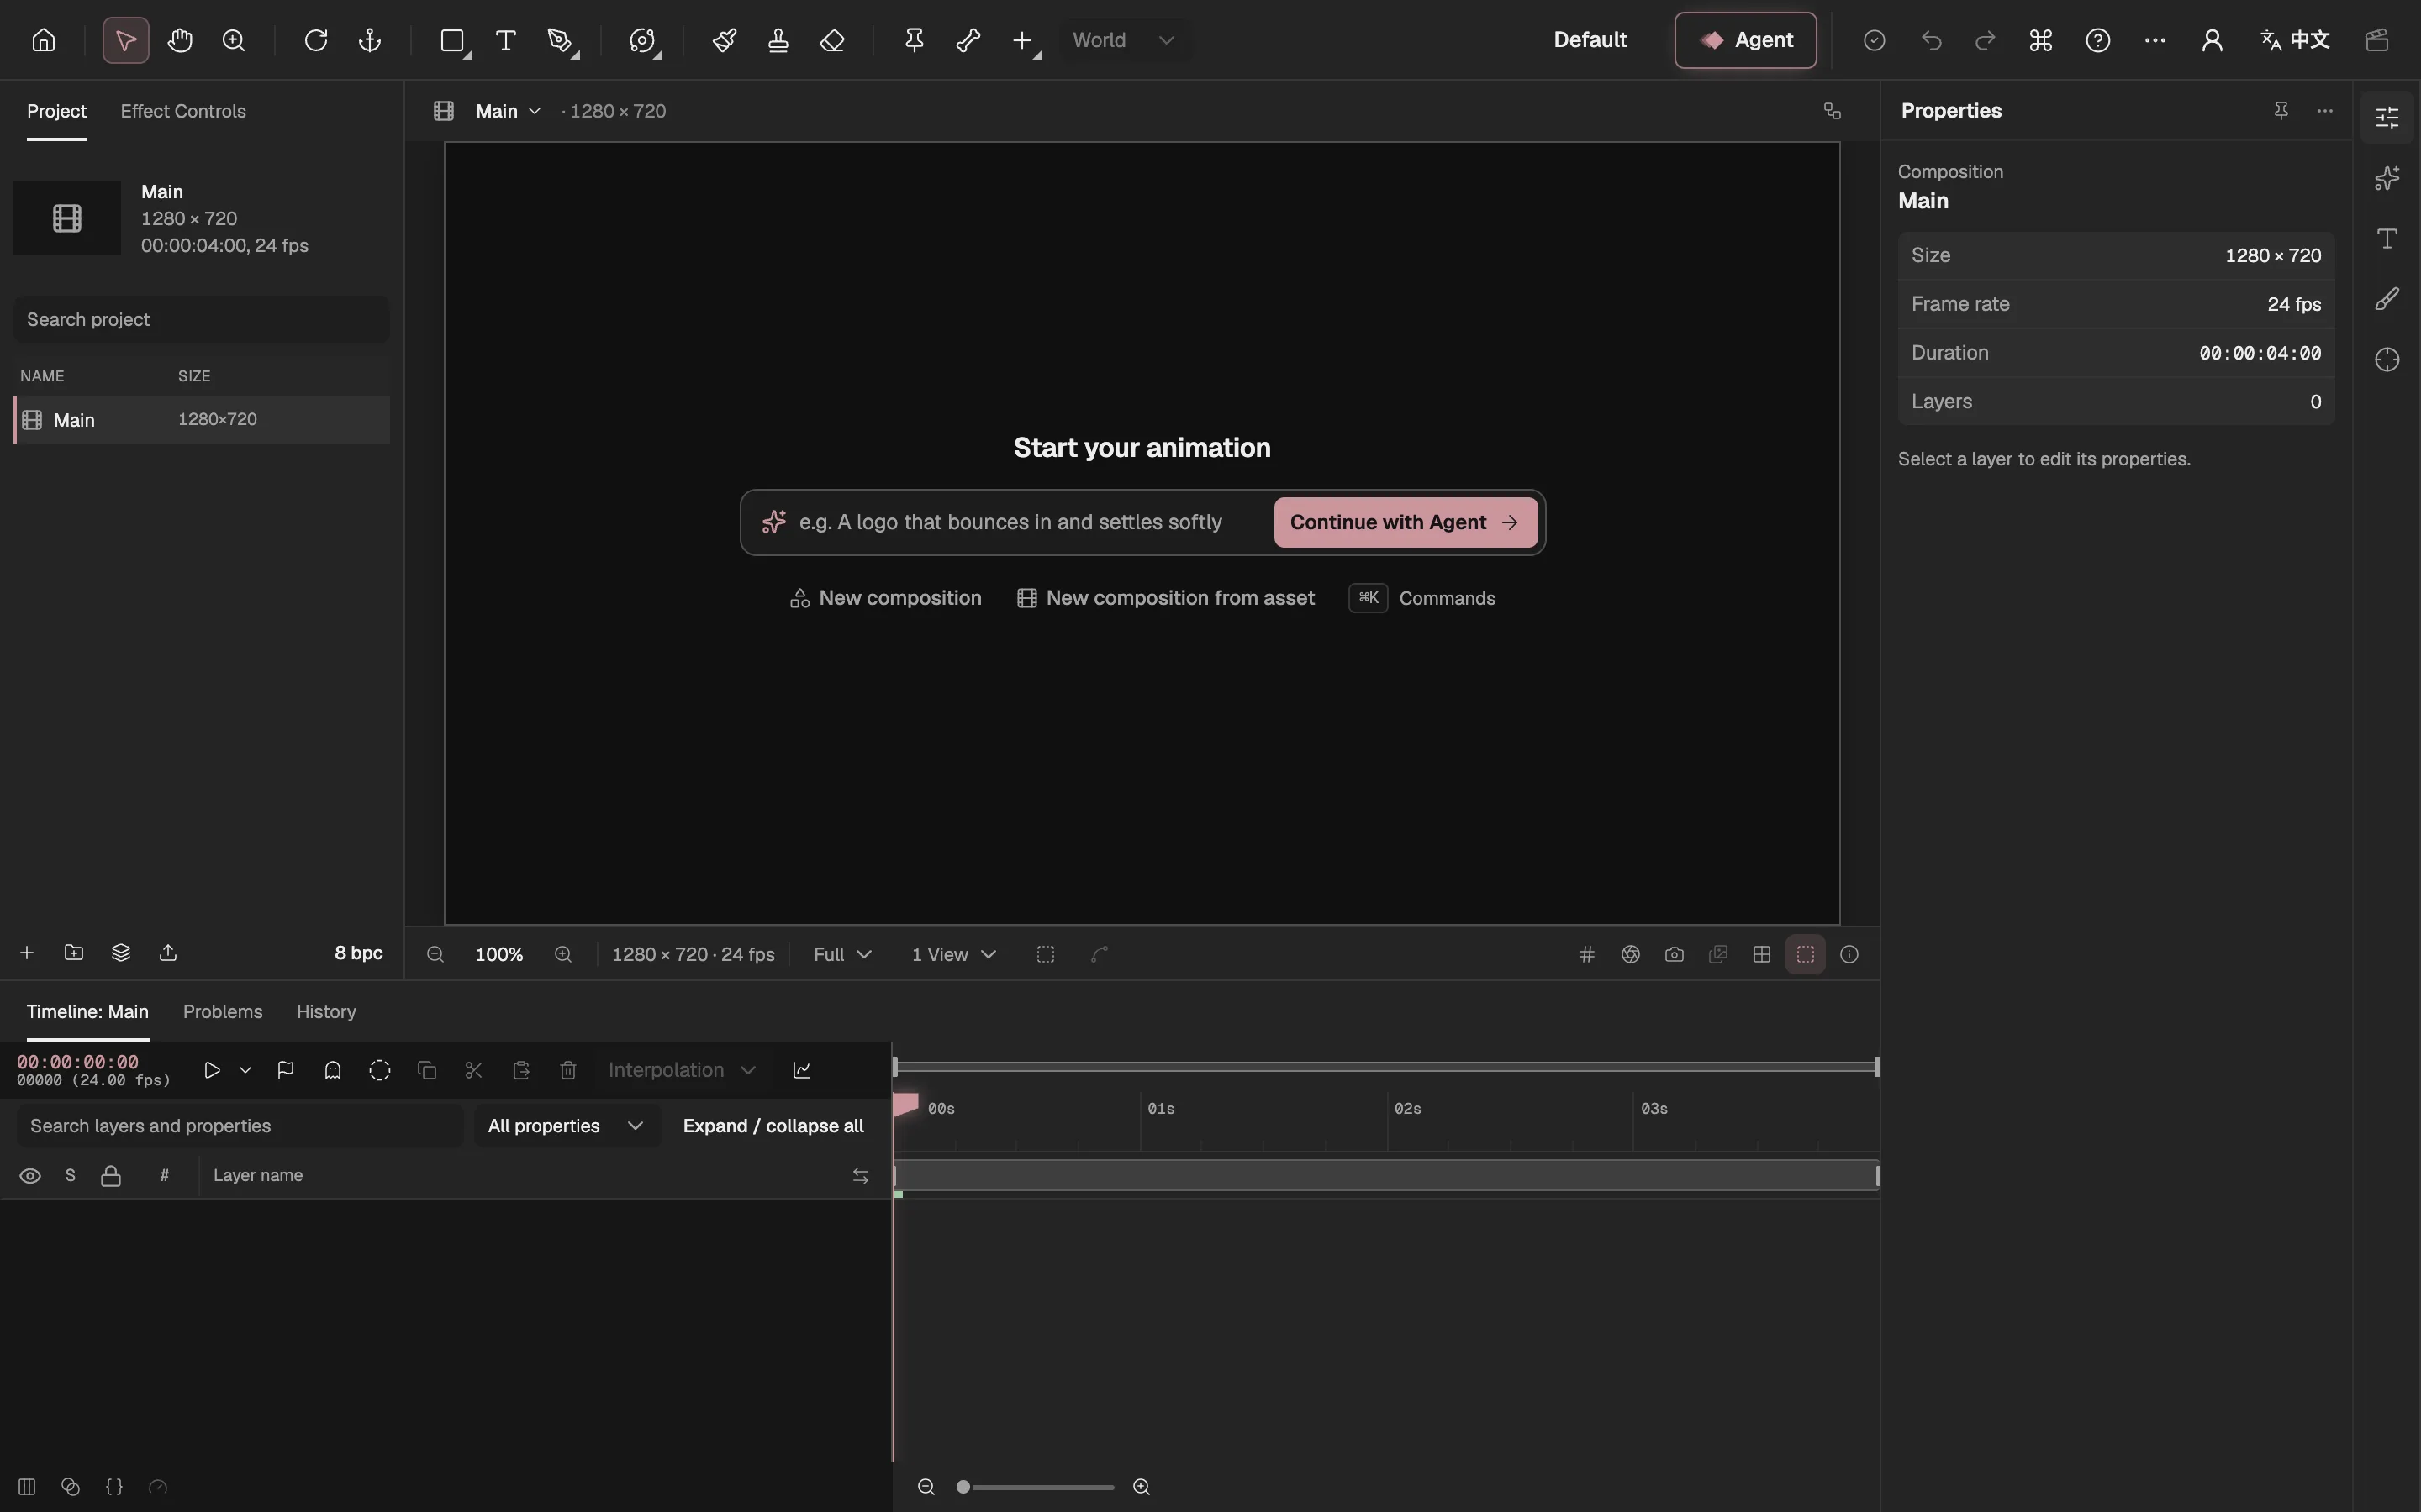Select the Eraser tool
Image resolution: width=2421 pixels, height=1512 pixels.
point(832,40)
